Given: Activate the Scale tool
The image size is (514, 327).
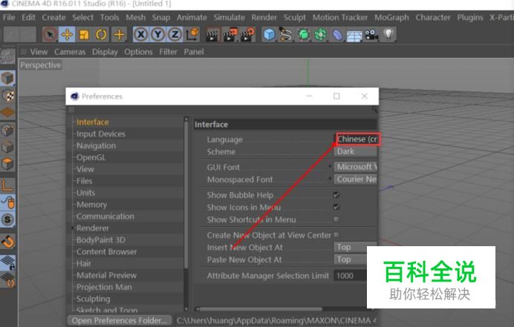Looking at the screenshot, I should coord(84,34).
